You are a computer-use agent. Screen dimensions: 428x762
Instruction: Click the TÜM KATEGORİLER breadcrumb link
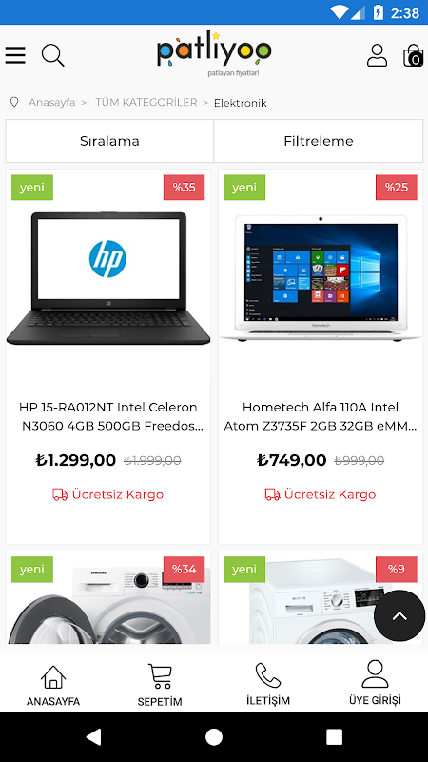(x=146, y=103)
